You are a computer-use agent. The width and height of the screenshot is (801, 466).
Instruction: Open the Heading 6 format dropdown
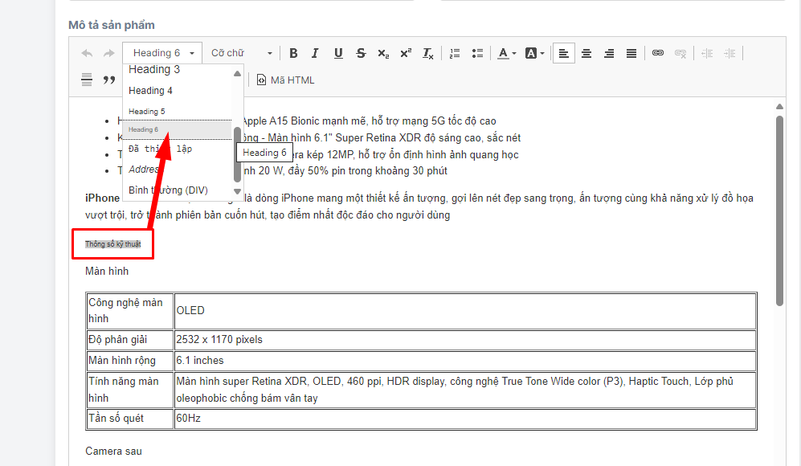point(162,53)
